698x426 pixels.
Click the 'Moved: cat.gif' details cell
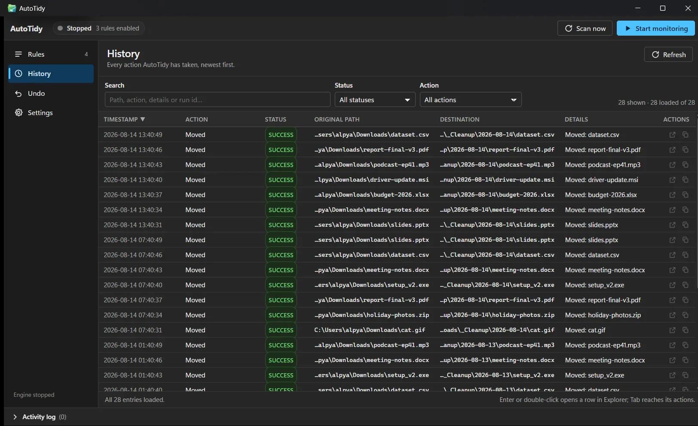(x=585, y=330)
